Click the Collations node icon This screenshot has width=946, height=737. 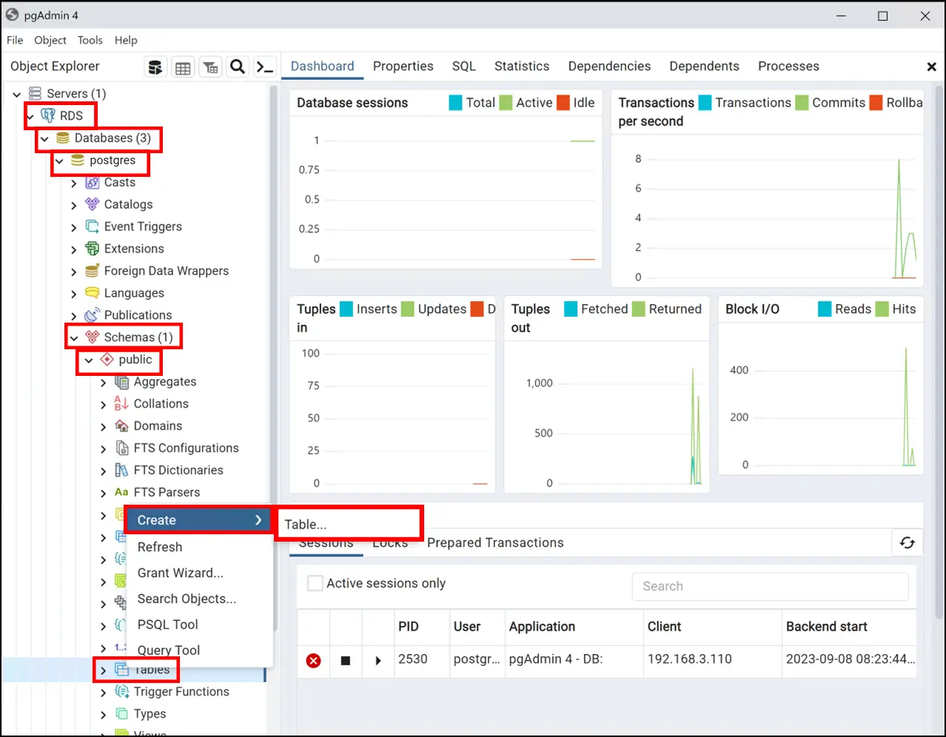tap(122, 404)
